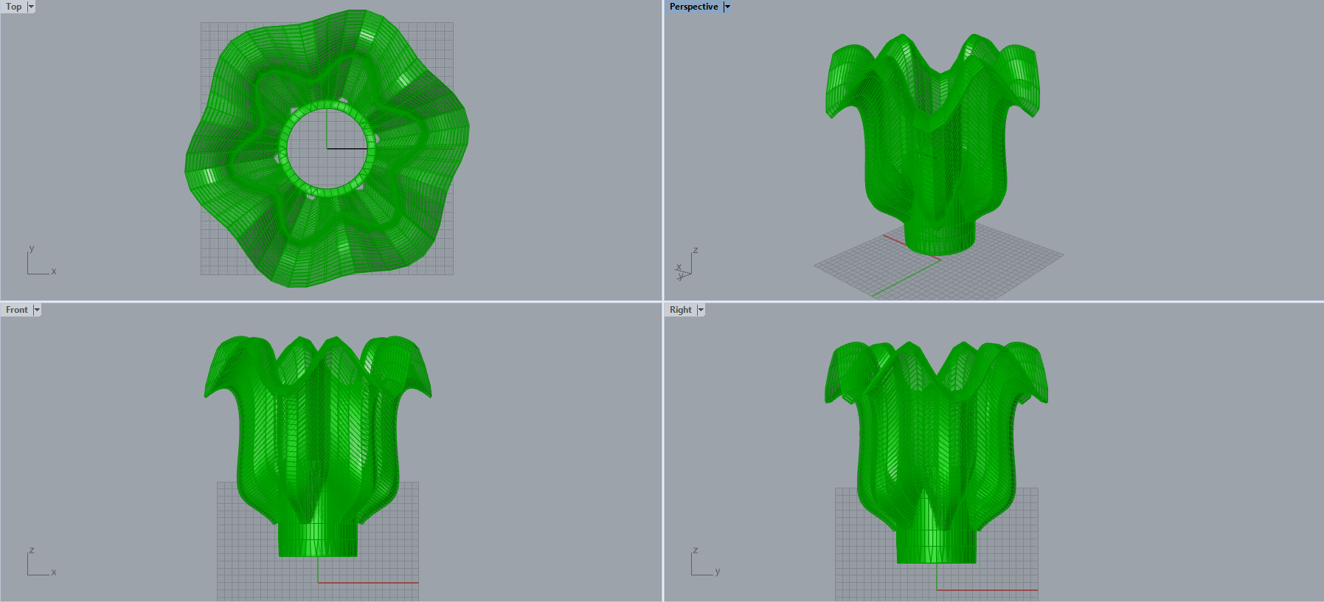The width and height of the screenshot is (1324, 602).
Task: Open the Right viewport dropdown arrow
Action: point(701,310)
